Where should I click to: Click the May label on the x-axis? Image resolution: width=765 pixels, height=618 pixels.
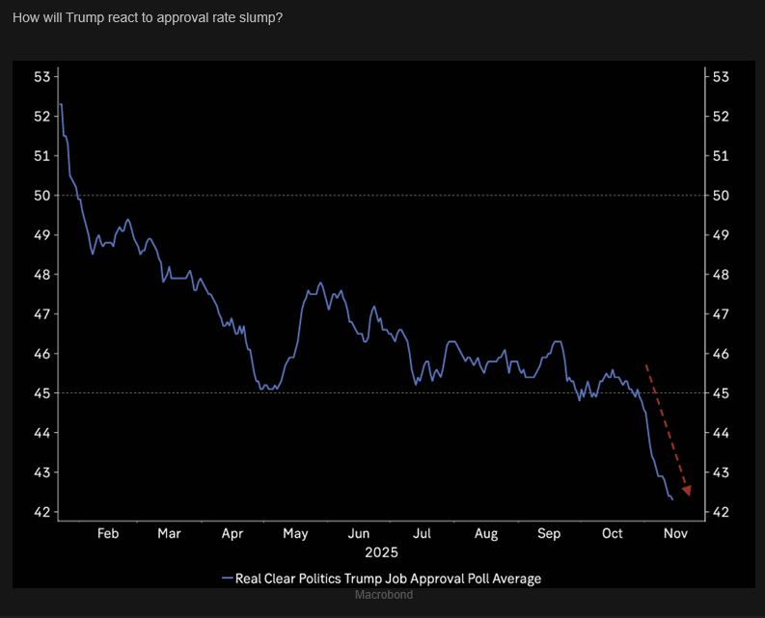click(x=295, y=533)
